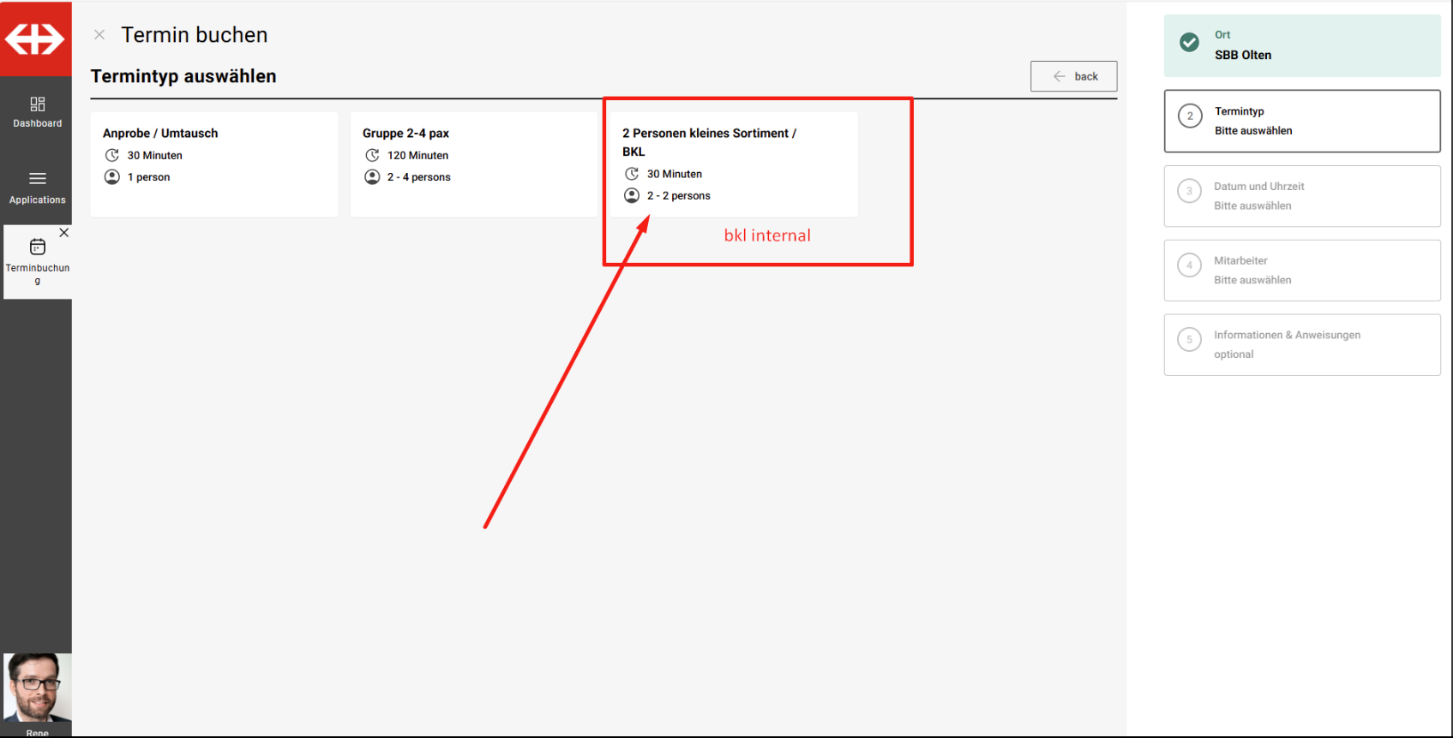1453x738 pixels.
Task: Click the green checkmark beside Ort
Action: pyautogui.click(x=1189, y=43)
